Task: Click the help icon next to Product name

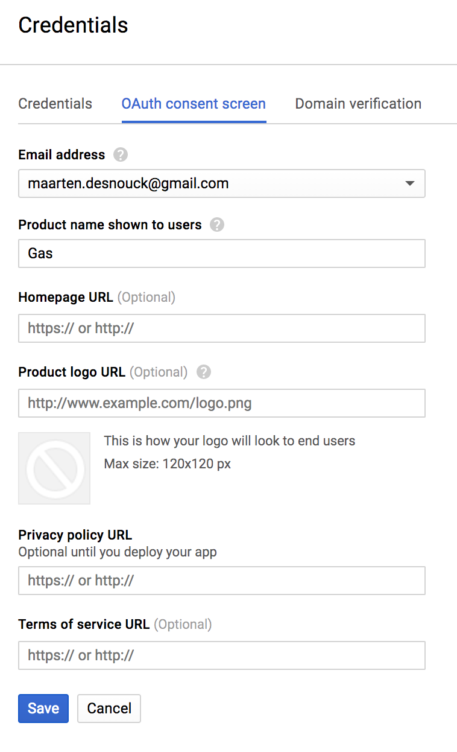Action: pyautogui.click(x=217, y=225)
